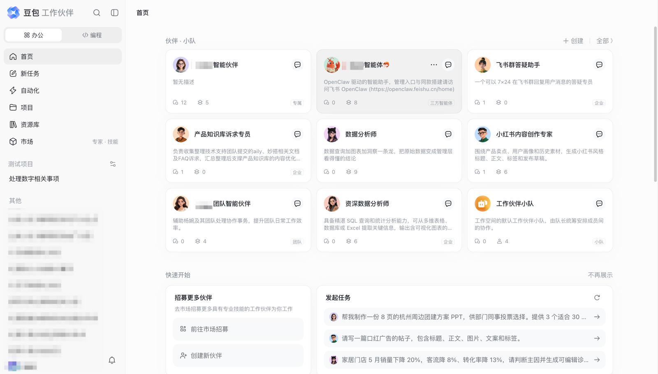The height and width of the screenshot is (374, 658).
Task: Open more options on 智能体 card
Action: pos(434,65)
